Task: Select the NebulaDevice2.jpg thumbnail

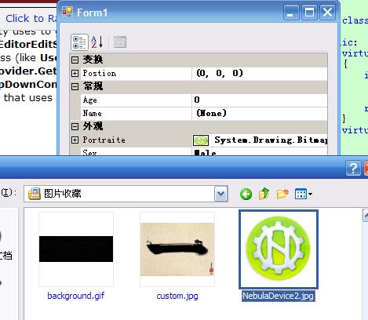Action: pyautogui.click(x=279, y=249)
